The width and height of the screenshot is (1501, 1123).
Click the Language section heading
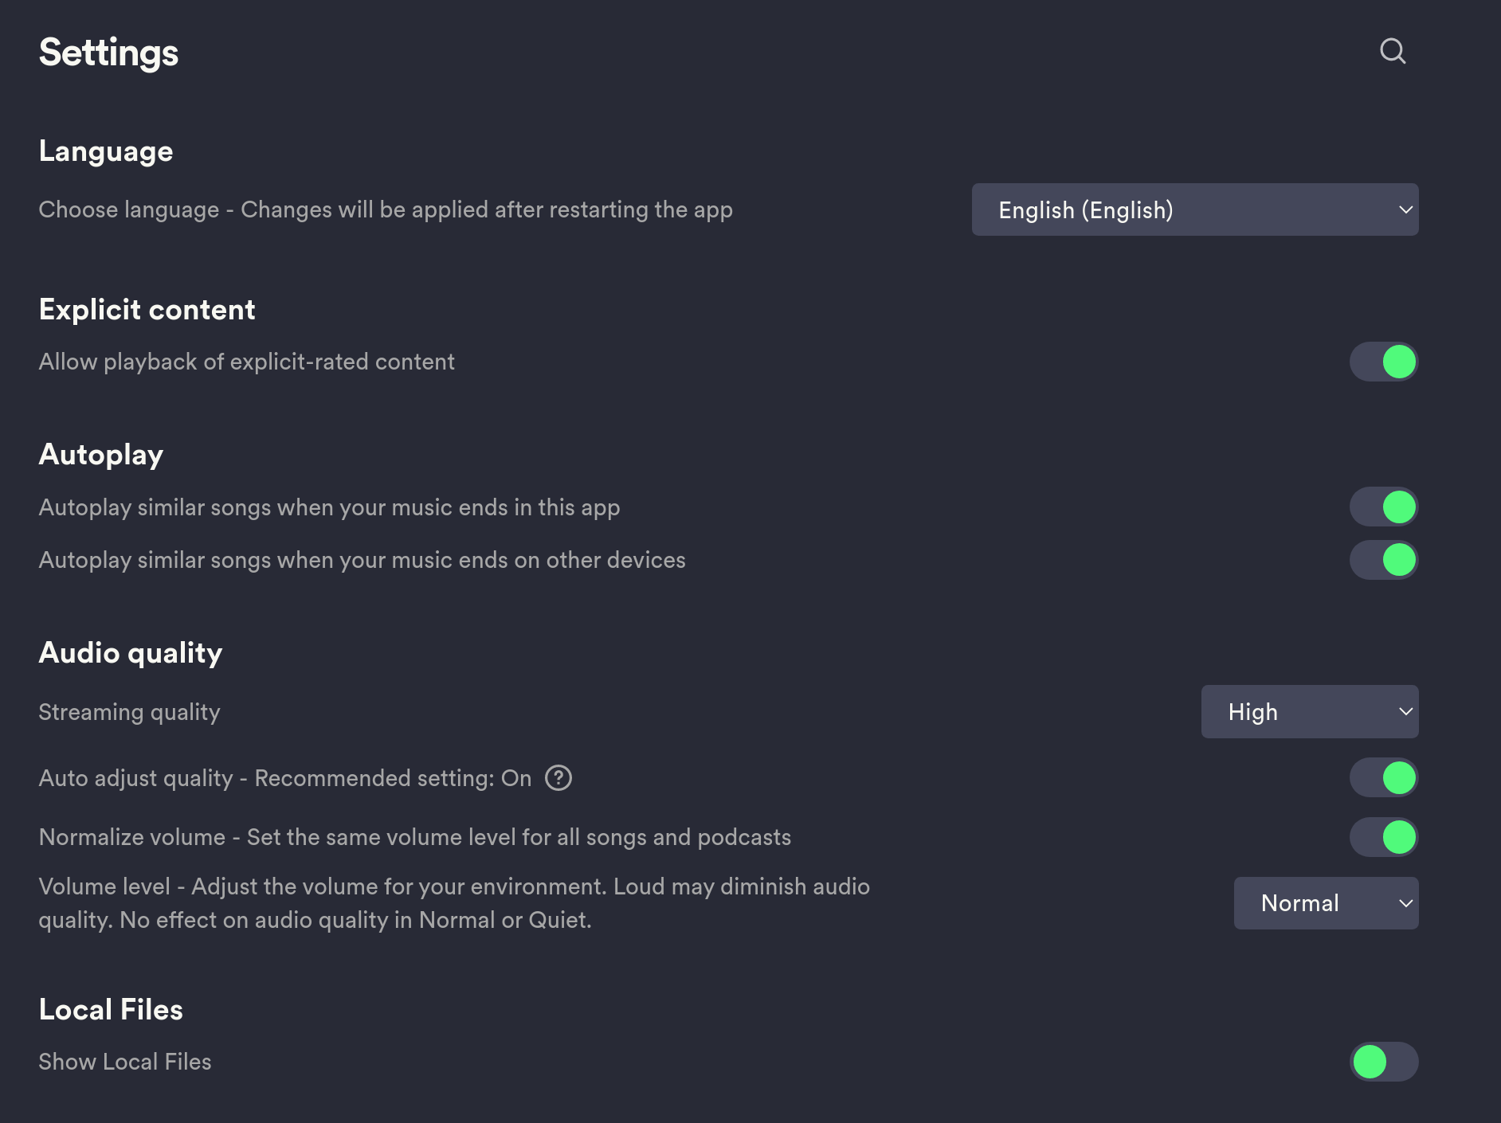tap(106, 150)
